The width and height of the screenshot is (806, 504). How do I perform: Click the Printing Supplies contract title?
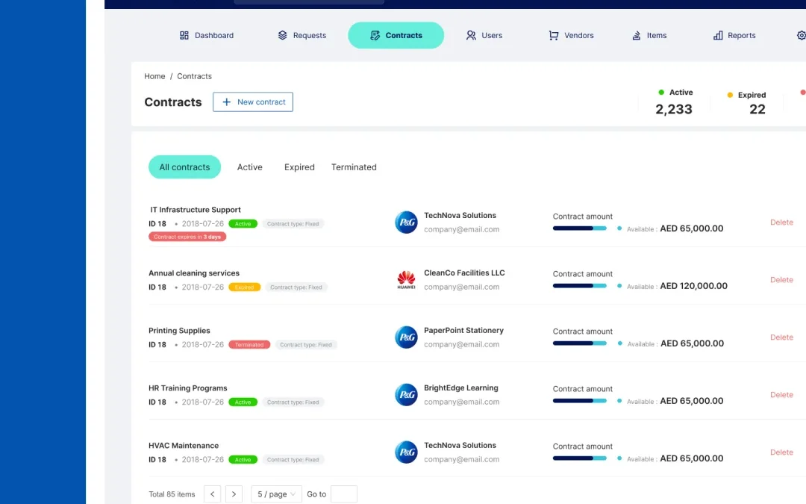coord(179,331)
